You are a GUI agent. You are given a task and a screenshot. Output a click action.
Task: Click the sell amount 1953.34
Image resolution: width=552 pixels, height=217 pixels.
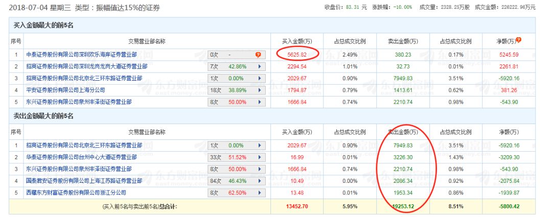coord(403,192)
